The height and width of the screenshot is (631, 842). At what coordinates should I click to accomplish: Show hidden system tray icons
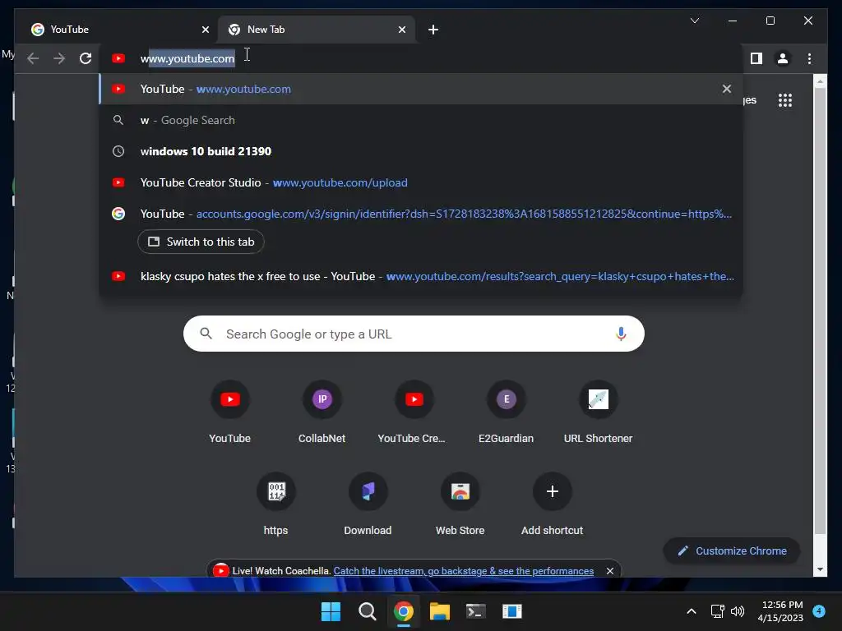coord(692,611)
